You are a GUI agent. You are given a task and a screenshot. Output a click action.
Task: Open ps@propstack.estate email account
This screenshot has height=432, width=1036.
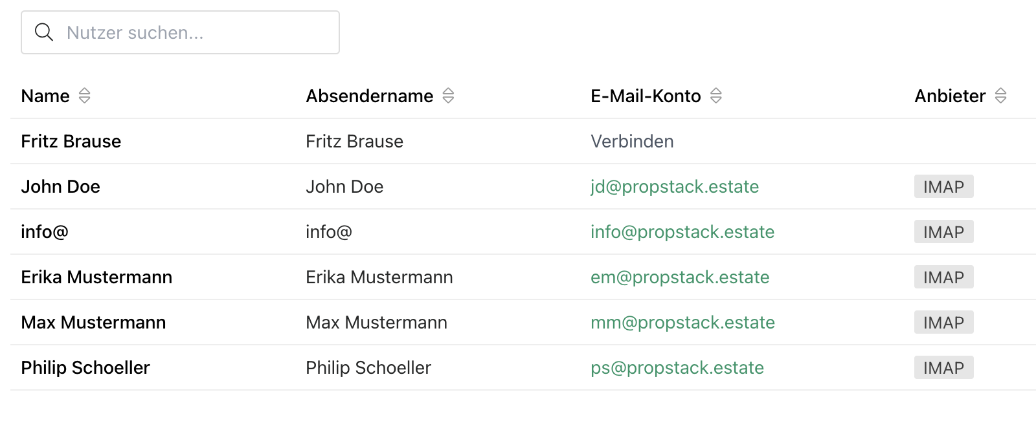pos(677,368)
